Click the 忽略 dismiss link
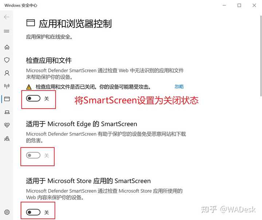The width and height of the screenshot is (262, 220). (179, 87)
